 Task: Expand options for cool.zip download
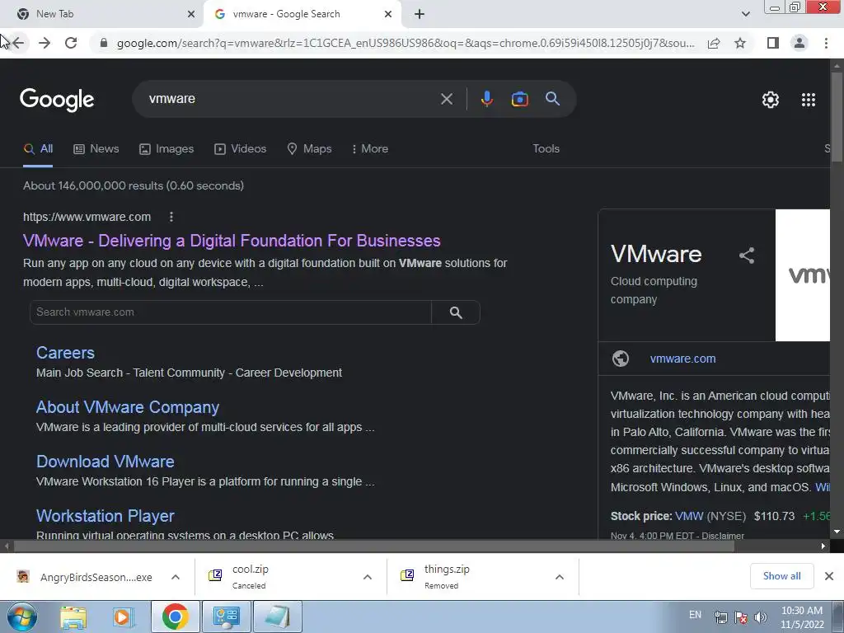coord(367,577)
